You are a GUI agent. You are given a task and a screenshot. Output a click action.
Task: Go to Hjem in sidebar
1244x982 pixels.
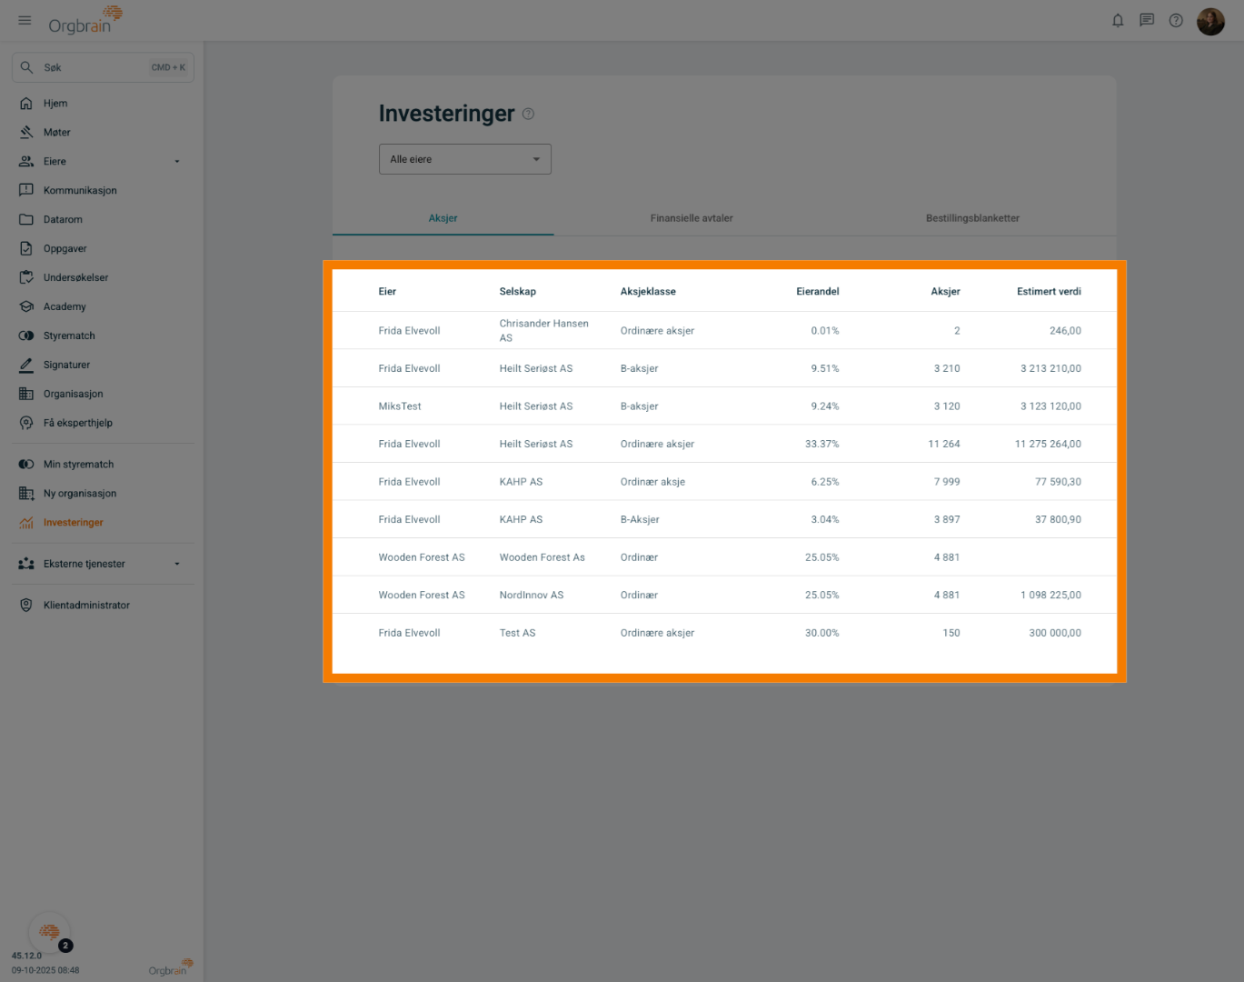click(x=55, y=104)
